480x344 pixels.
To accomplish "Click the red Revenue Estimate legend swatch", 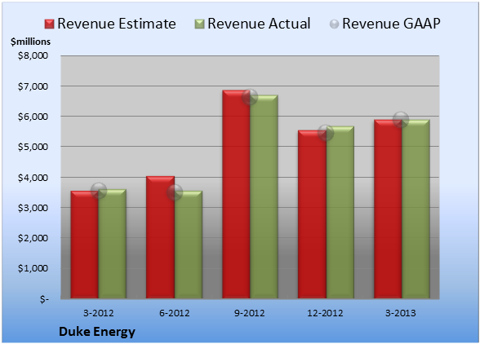I will (49, 24).
